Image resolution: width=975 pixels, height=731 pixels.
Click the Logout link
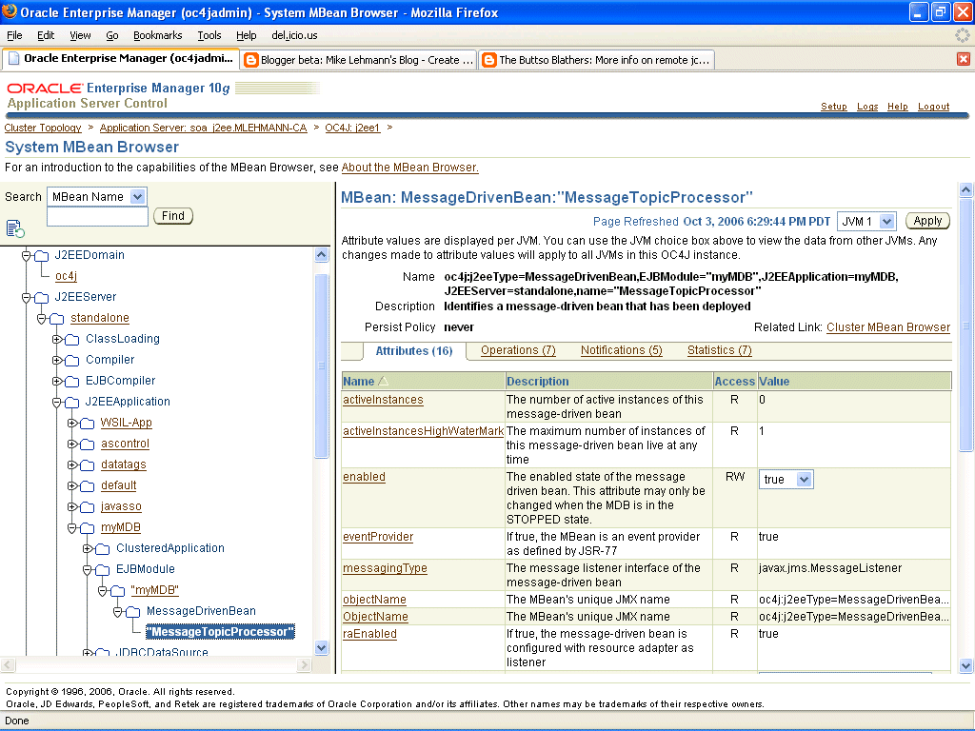tap(933, 107)
